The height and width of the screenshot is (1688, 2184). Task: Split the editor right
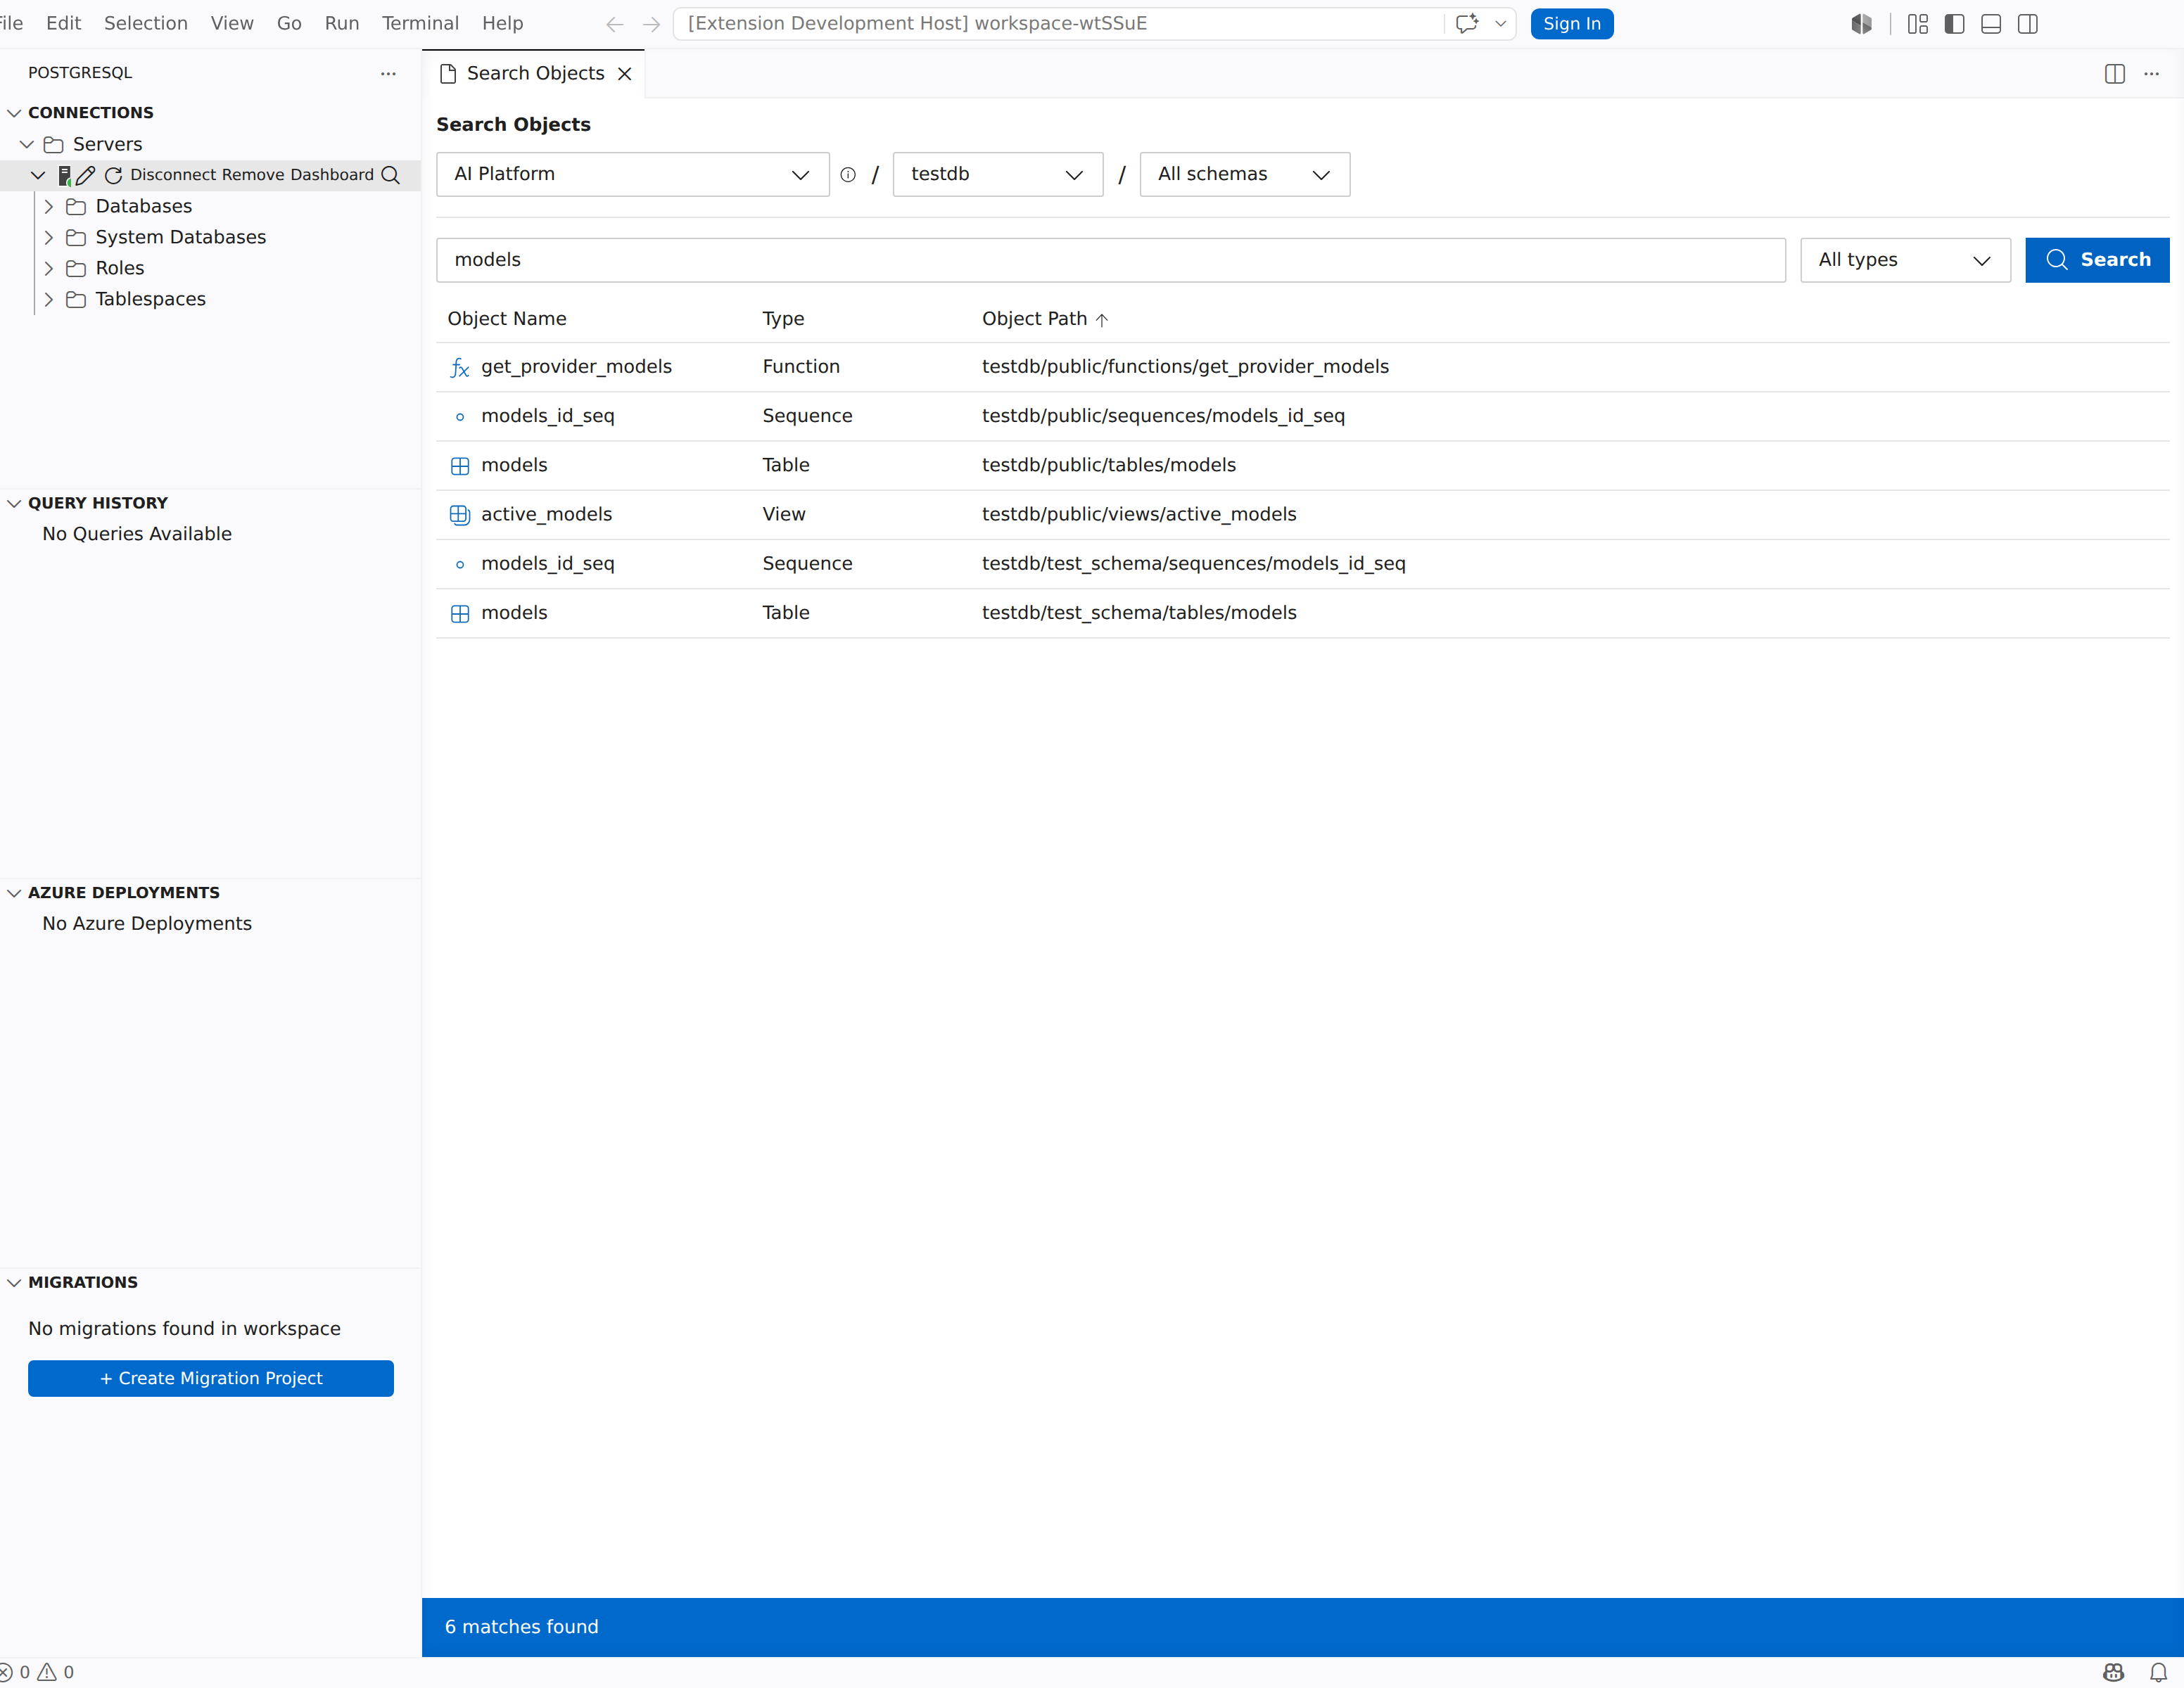(2115, 74)
